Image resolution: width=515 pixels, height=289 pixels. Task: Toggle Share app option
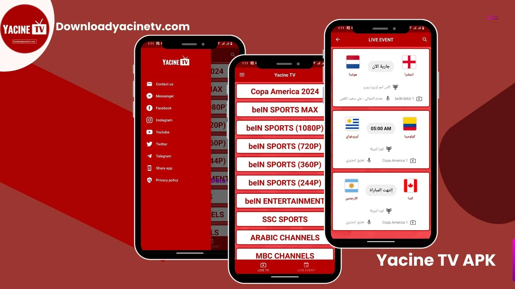(x=164, y=168)
